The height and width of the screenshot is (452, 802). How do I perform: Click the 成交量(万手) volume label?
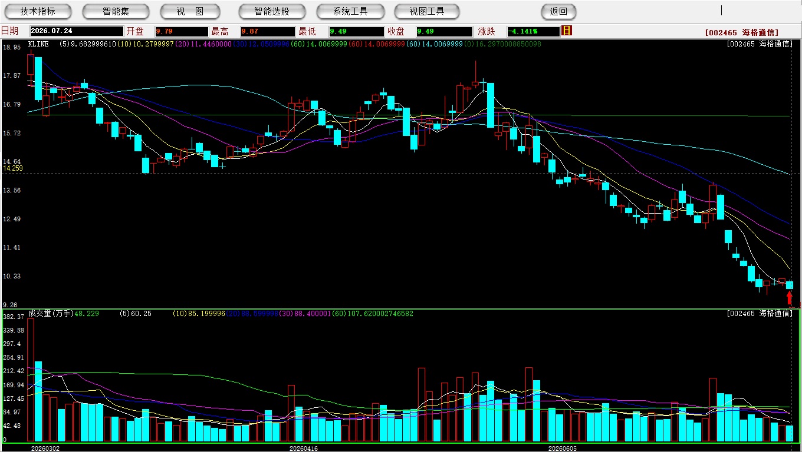51,314
